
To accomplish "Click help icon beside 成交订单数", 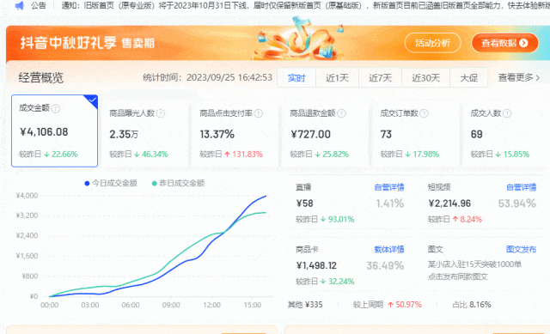I will tap(424, 113).
